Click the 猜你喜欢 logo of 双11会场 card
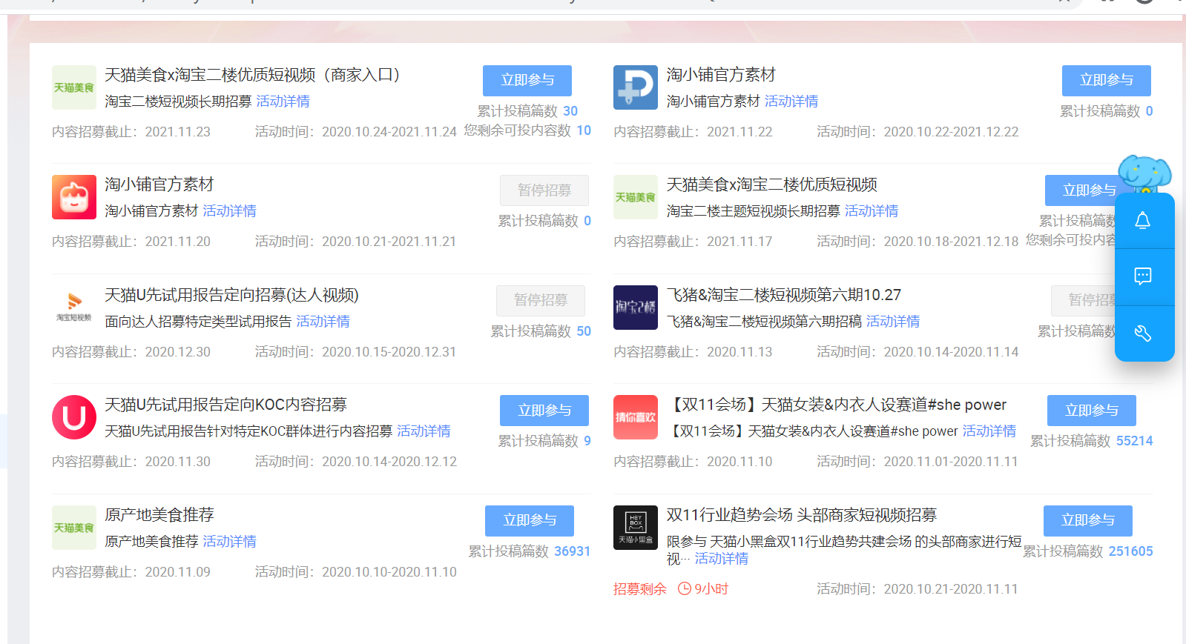Image resolution: width=1186 pixels, height=644 pixels. coord(636,417)
